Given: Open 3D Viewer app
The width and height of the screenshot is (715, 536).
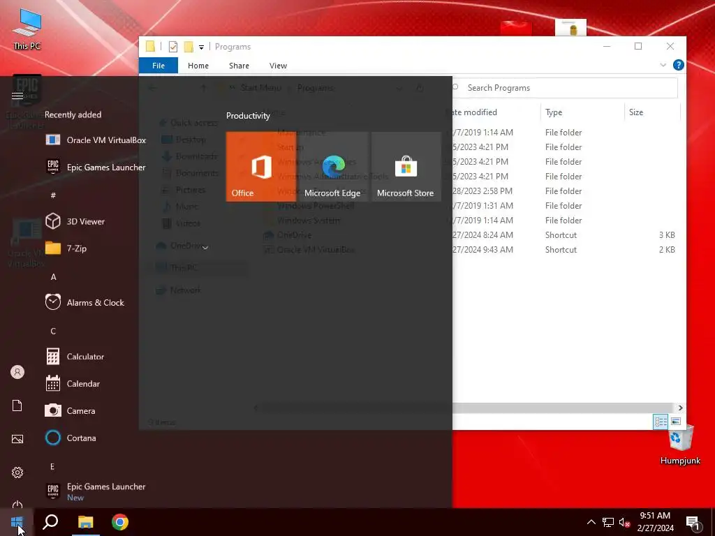Looking at the screenshot, I should tap(75, 221).
